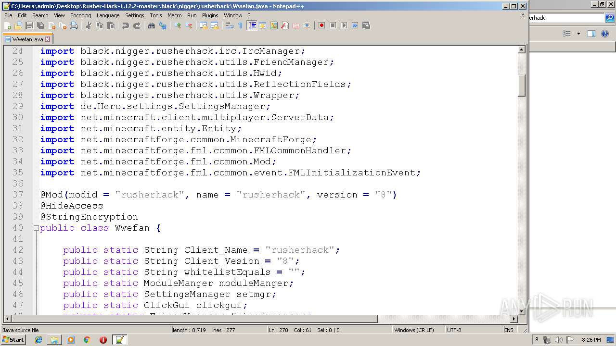
Task: Open the Encoding menu
Action: click(80, 15)
